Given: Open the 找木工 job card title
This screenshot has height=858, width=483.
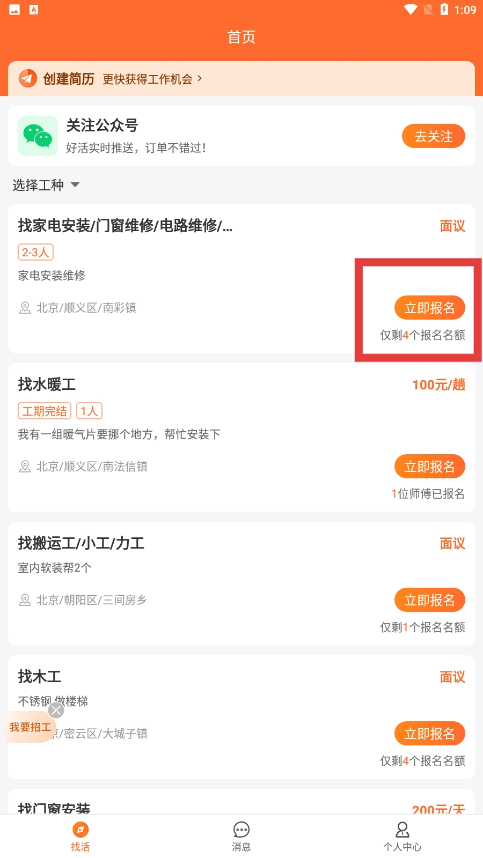Looking at the screenshot, I should coord(40,677).
